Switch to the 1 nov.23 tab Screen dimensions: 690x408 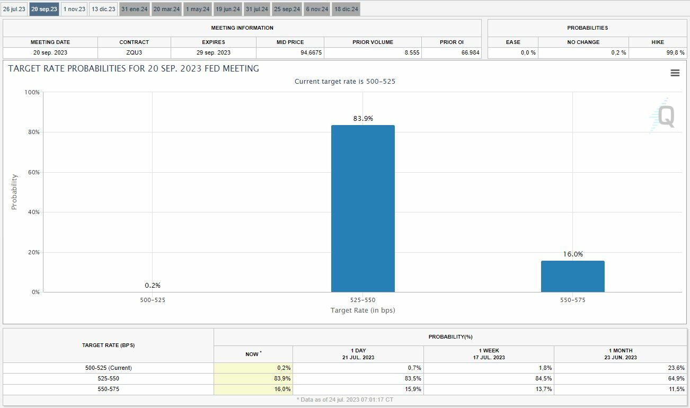tap(74, 9)
